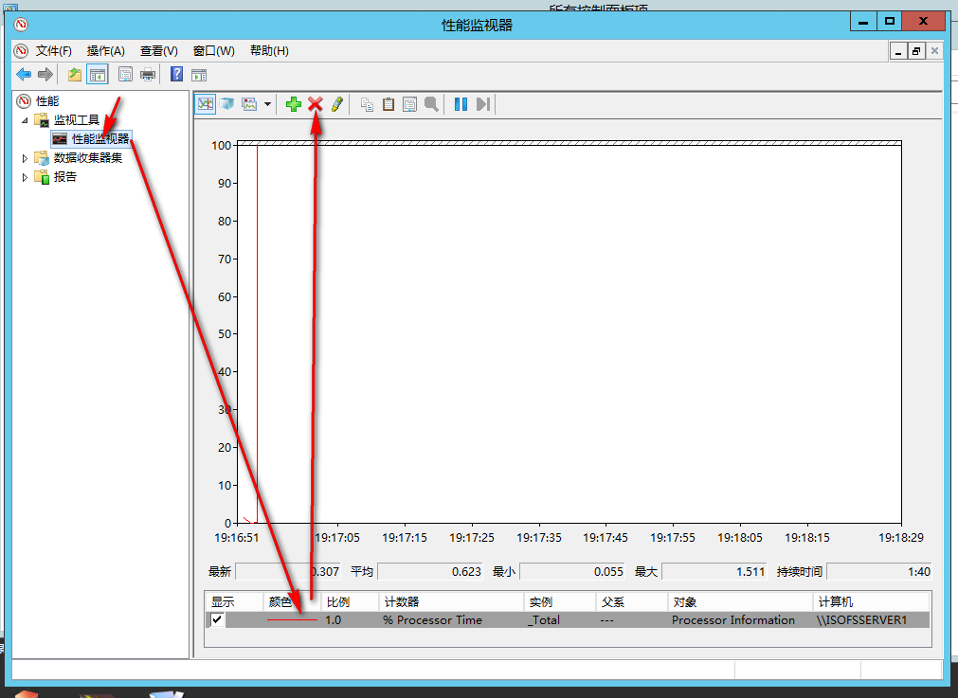The width and height of the screenshot is (958, 698).
Task: Open the 操作(A) menu
Action: (105, 51)
